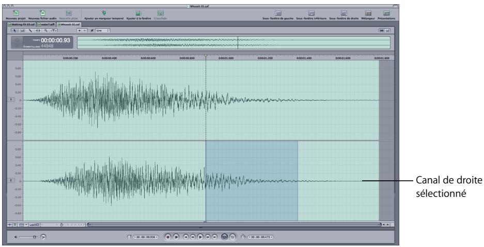Click the Record button
This screenshot has height=247, width=484.
pyautogui.click(x=168, y=237)
